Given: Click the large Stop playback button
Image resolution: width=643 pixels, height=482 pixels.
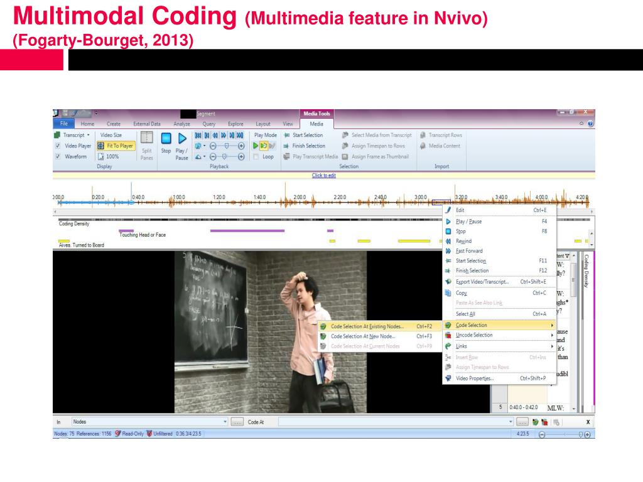Looking at the screenshot, I should (166, 144).
